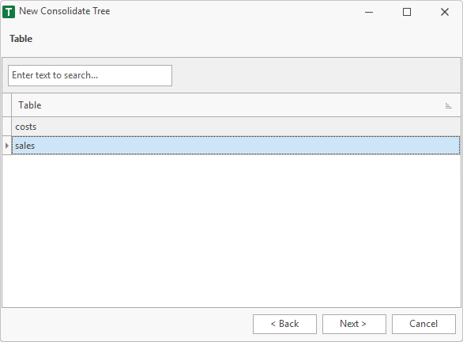
Task: Click the bold Table heading label
Action: point(21,39)
